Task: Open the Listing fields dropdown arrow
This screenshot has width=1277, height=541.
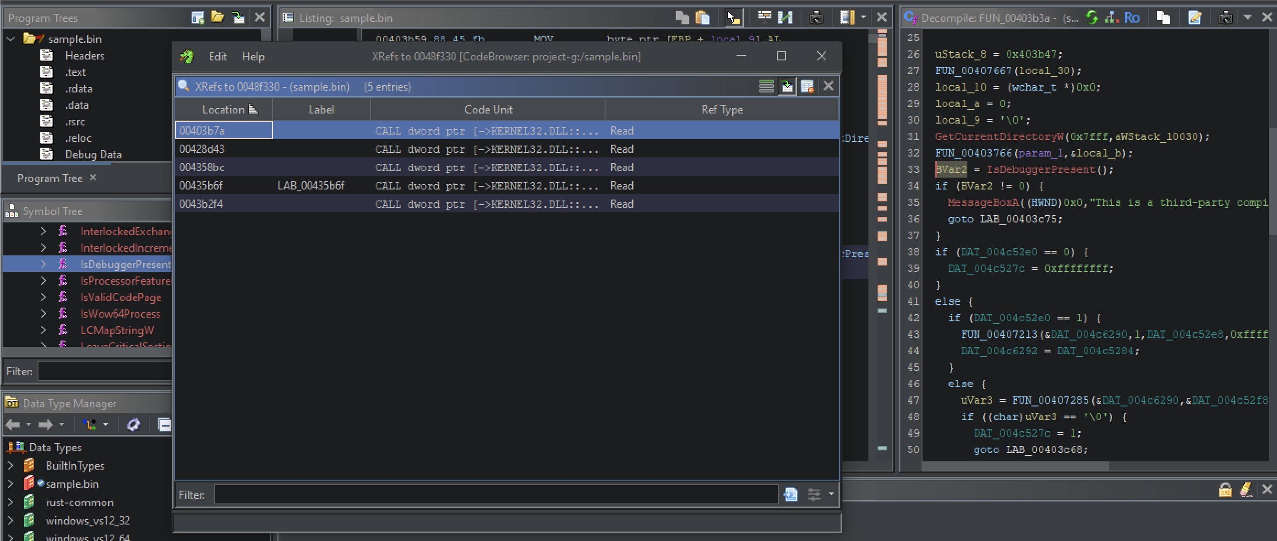Action: pyautogui.click(x=863, y=18)
